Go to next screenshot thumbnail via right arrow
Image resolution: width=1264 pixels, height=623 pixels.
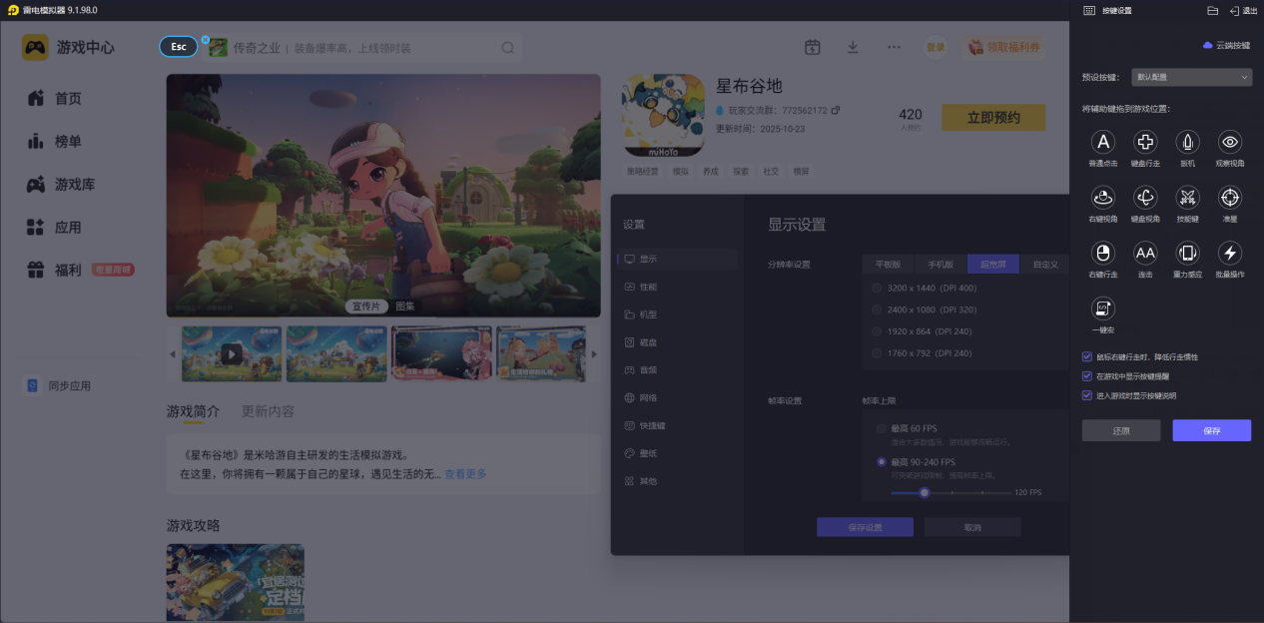595,353
